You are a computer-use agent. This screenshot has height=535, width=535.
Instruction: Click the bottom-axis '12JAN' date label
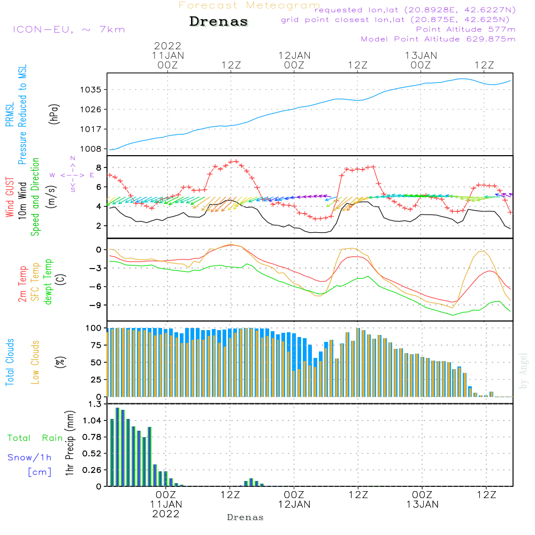tap(294, 505)
